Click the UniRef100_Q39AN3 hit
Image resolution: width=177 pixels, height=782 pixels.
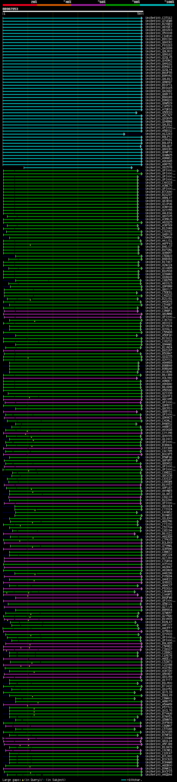point(159,274)
